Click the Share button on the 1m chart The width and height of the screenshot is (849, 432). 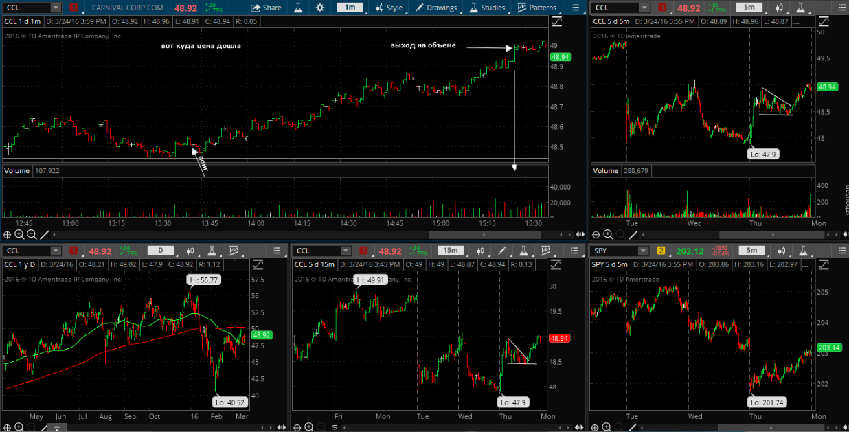click(266, 8)
